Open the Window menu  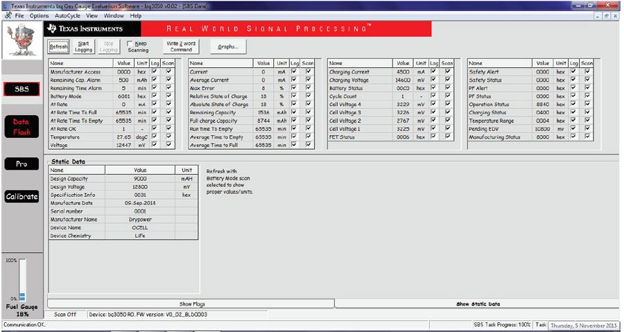[114, 16]
